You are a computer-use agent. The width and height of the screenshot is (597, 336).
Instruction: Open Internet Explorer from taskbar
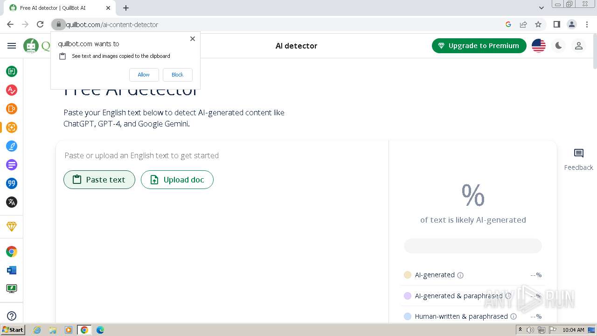point(37,330)
